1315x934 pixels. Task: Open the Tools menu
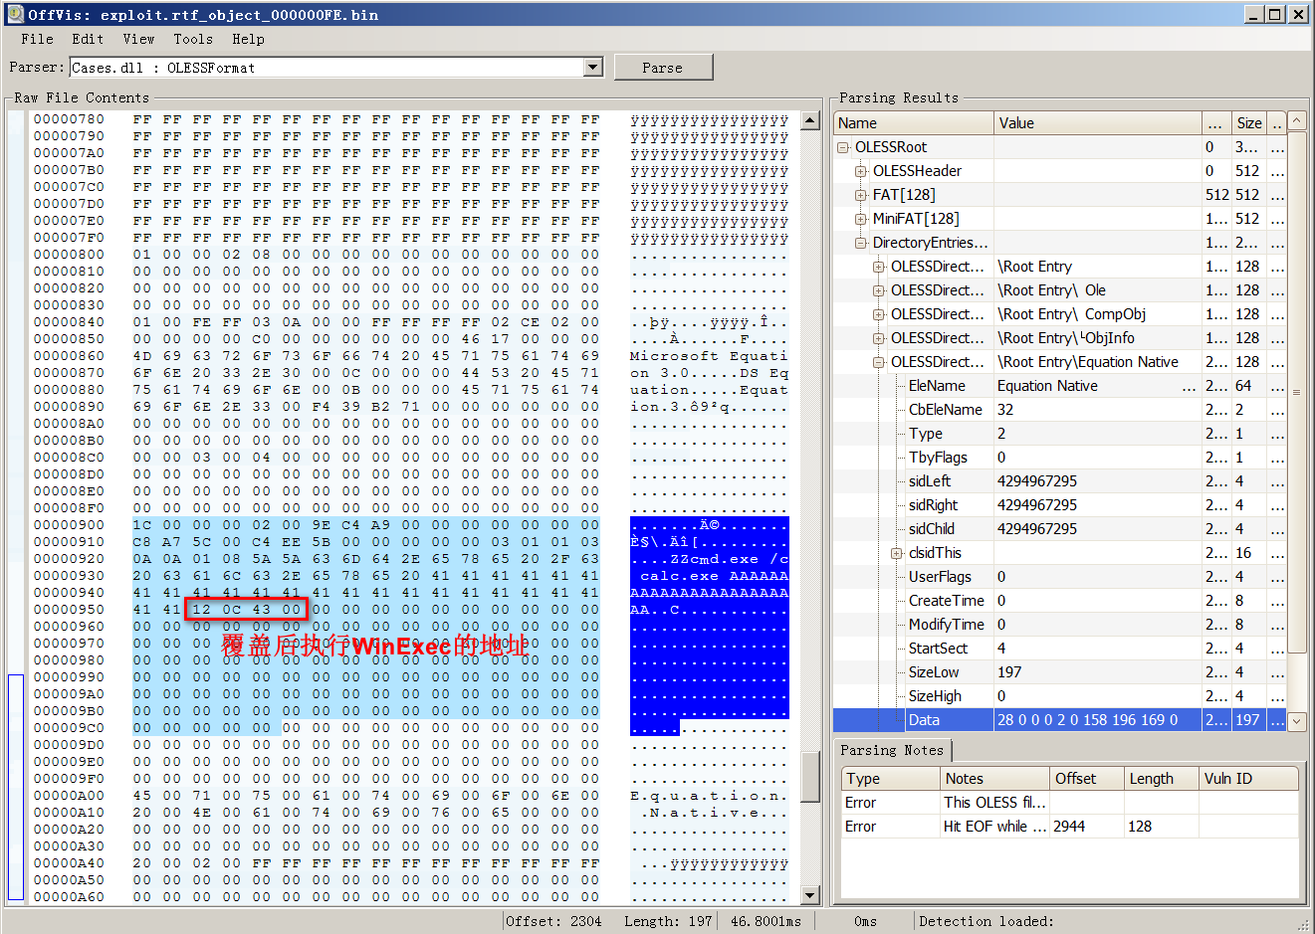click(x=192, y=39)
